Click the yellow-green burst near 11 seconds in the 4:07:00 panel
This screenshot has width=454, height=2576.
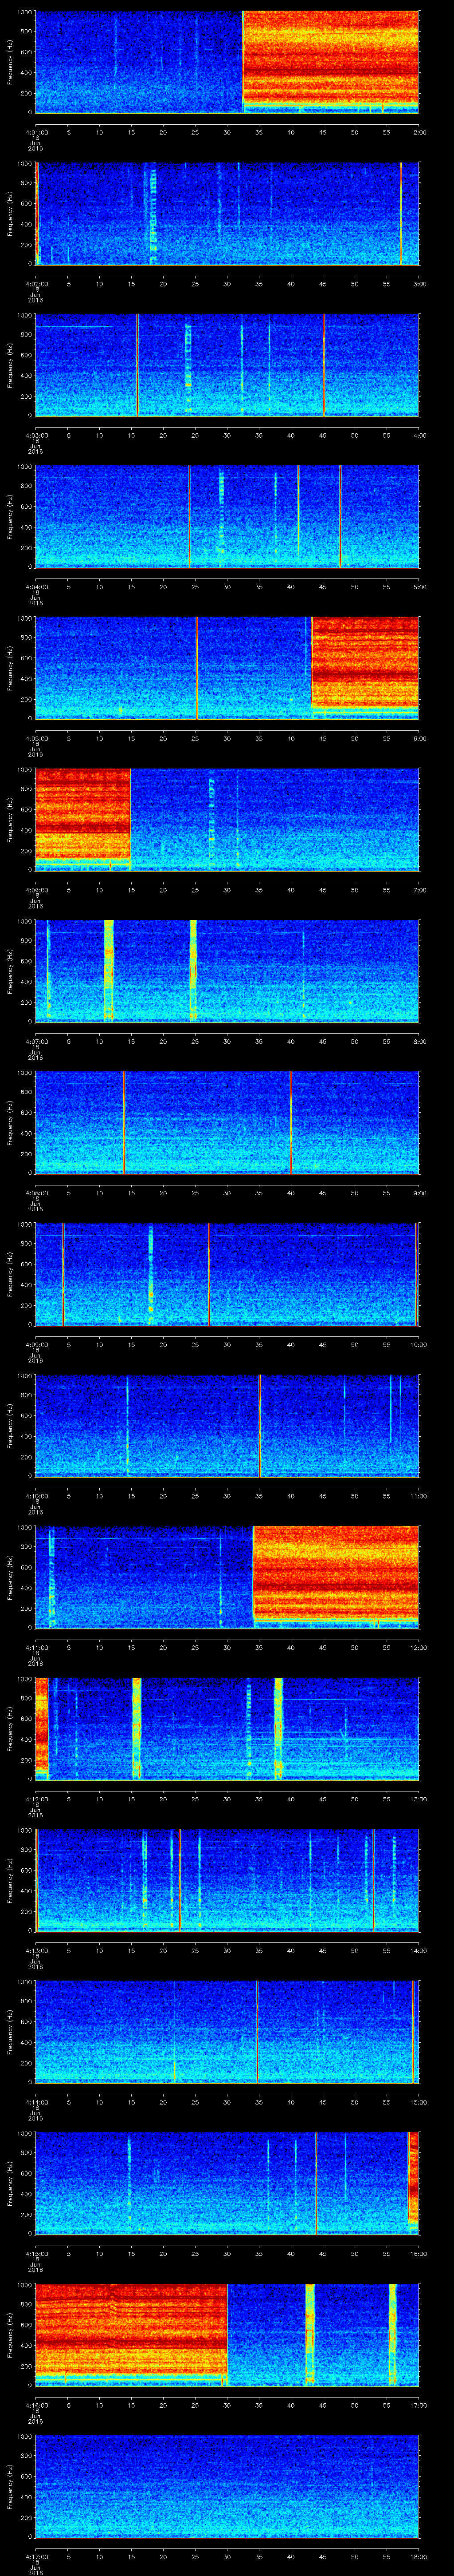pyautogui.click(x=109, y=970)
